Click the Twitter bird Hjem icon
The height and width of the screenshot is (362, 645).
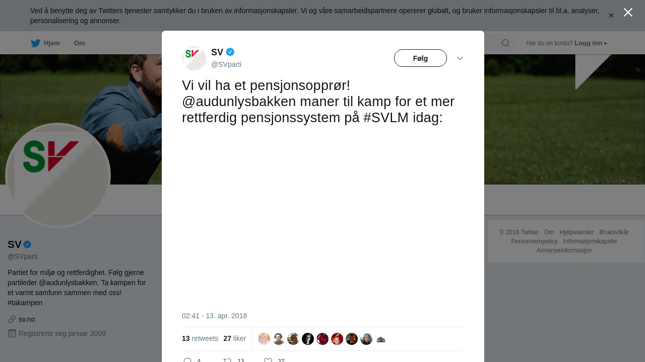(x=35, y=43)
